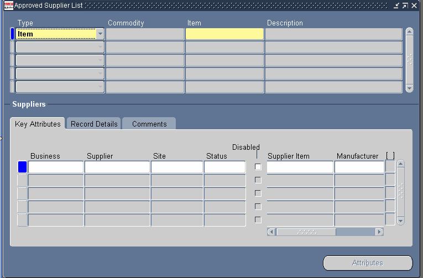Image resolution: width=423 pixels, height=278 pixels.
Task: Check Disabled box in first supplier row
Action: pos(258,167)
